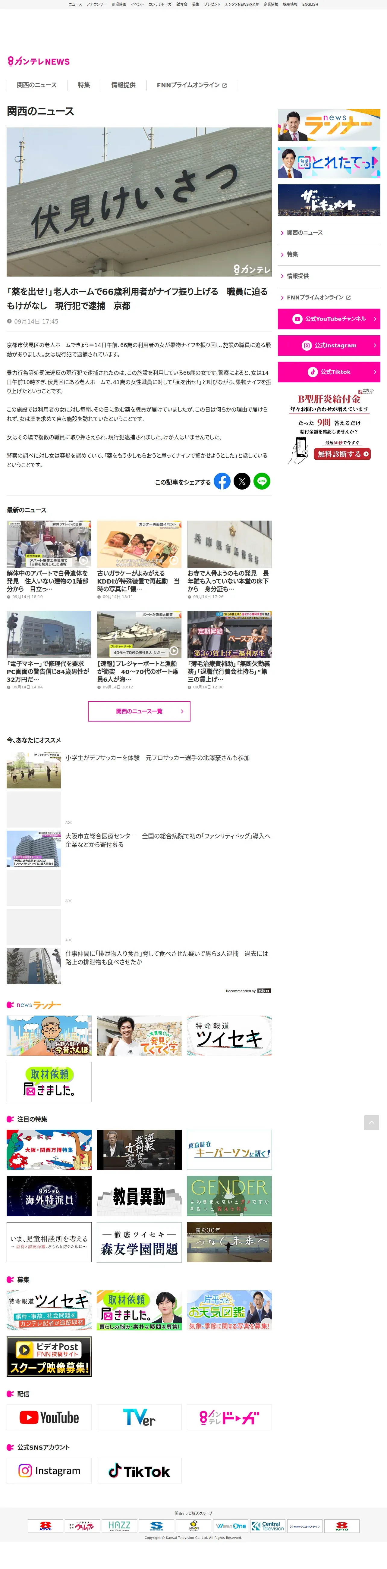Viewport: 387px width, 1569px height.
Task: Open the カンテレ海外特派員 banner
Action: coord(49,1196)
